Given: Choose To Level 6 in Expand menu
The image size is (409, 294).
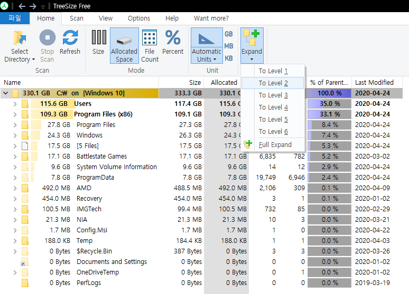Looking at the screenshot, I should (x=273, y=131).
